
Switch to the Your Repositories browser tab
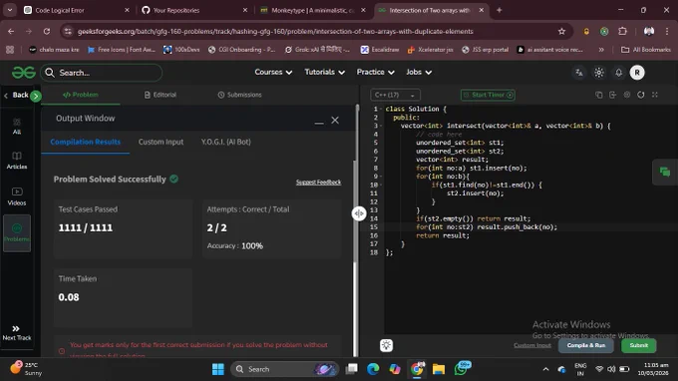pyautogui.click(x=195, y=10)
